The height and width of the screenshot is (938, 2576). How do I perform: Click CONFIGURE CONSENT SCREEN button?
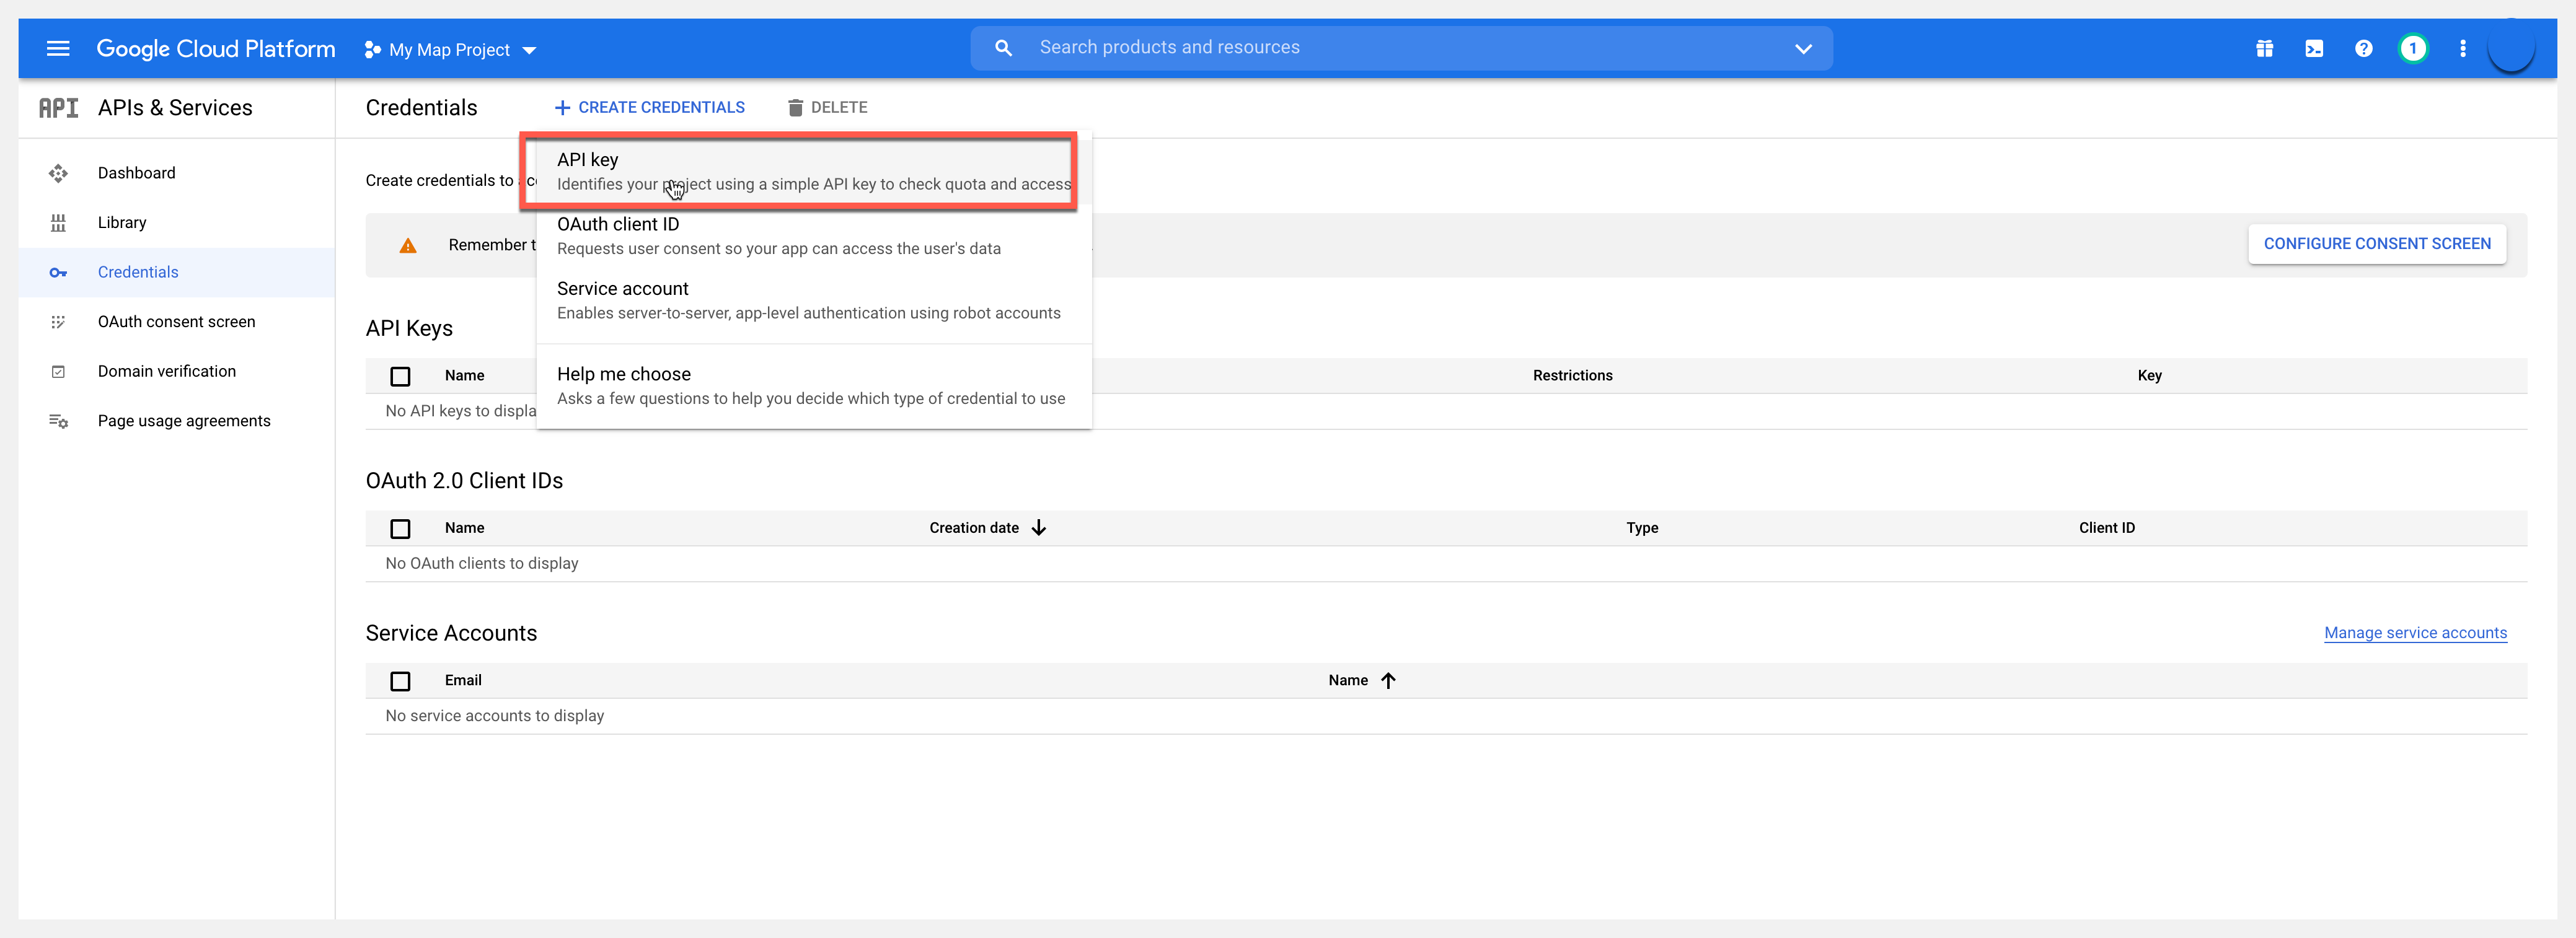[x=2376, y=244]
